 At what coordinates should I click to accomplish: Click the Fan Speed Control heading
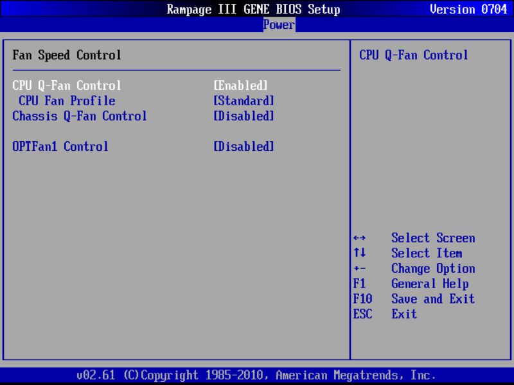click(67, 55)
